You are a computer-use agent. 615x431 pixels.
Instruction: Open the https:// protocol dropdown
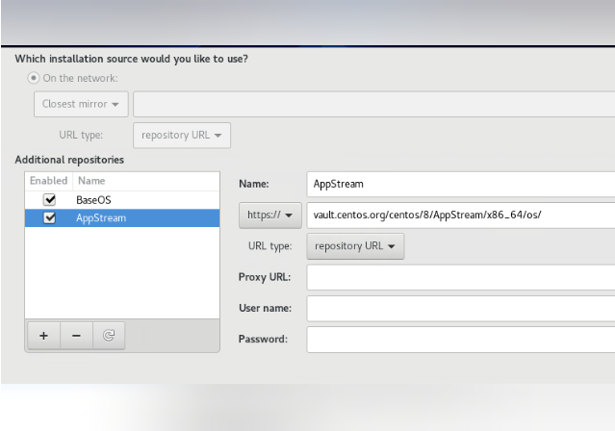[270, 215]
